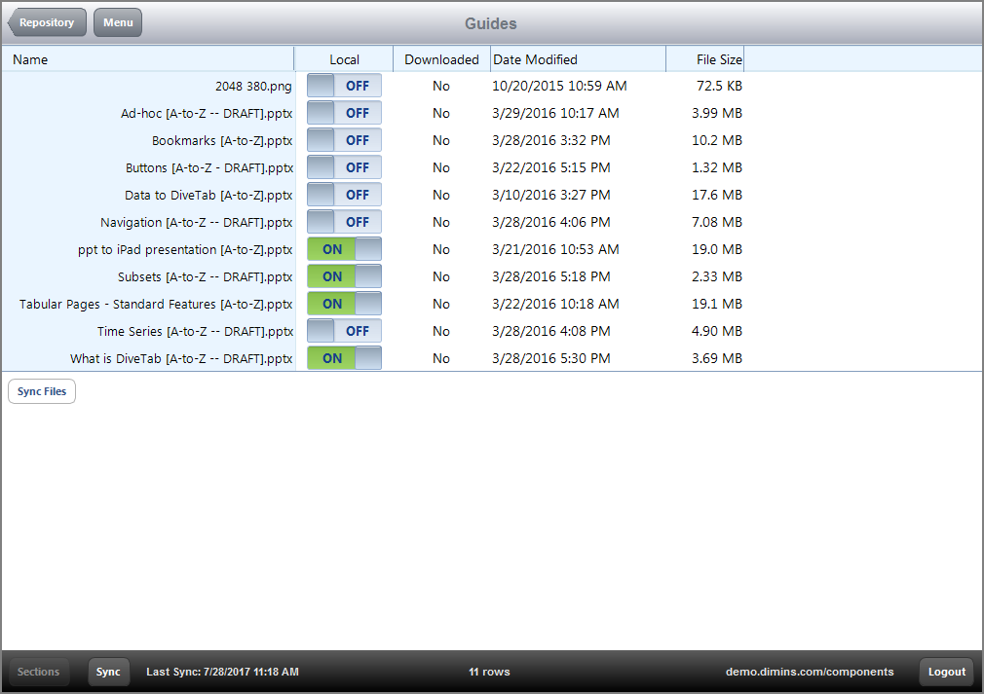Turn on Navigation [A-to-Z - DRAFT].pptx toggle

(x=346, y=222)
